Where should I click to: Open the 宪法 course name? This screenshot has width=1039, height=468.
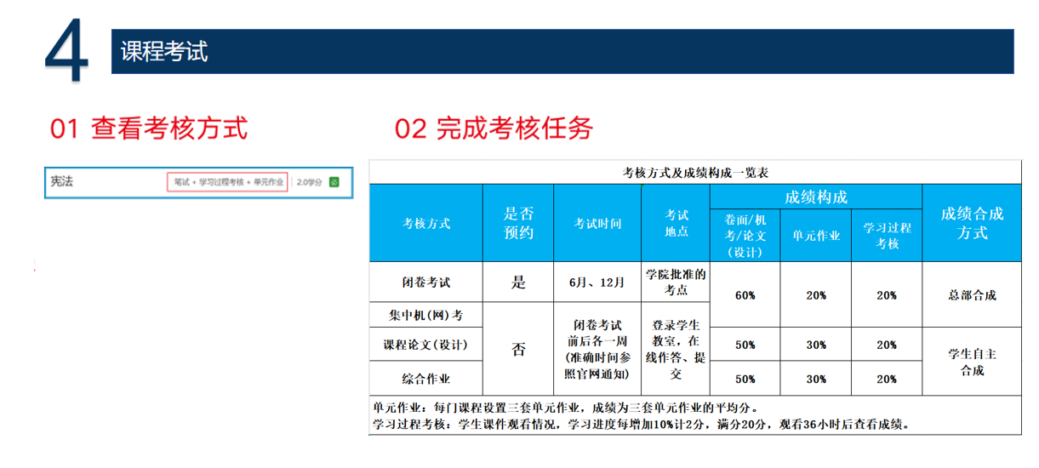61,182
